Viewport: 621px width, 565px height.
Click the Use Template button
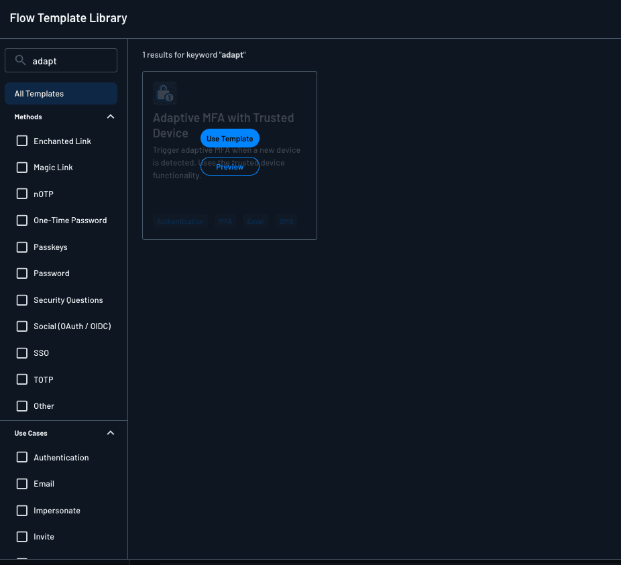coord(229,138)
